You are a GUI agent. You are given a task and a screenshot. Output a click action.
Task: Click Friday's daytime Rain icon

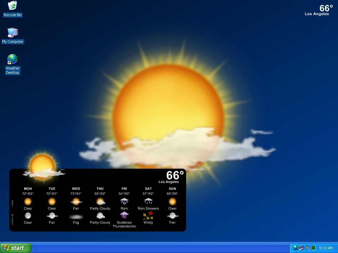tap(124, 201)
